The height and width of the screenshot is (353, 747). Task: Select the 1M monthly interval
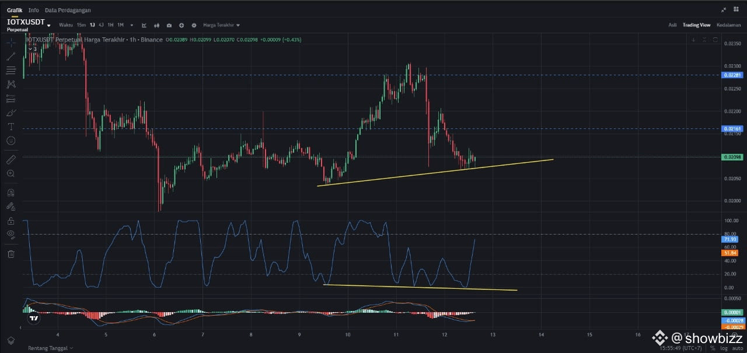[x=120, y=25]
